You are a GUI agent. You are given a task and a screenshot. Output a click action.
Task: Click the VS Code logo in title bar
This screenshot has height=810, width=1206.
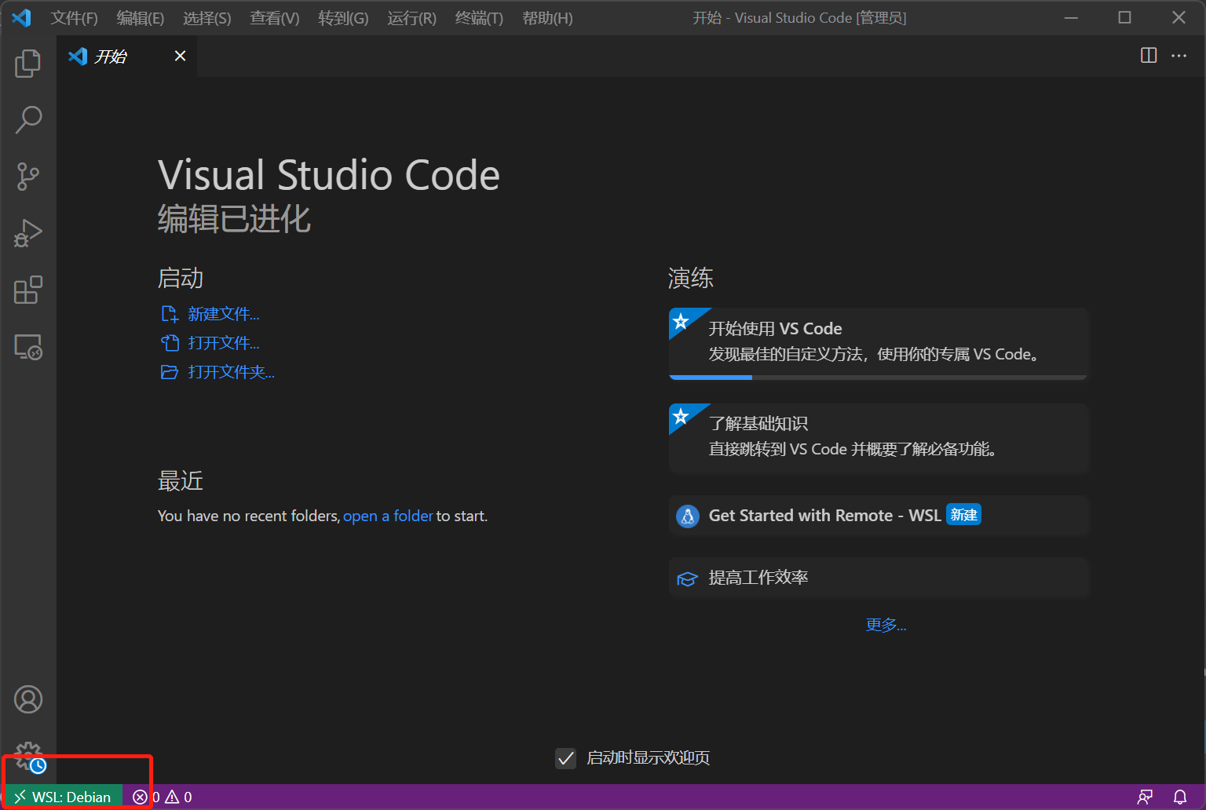21,17
